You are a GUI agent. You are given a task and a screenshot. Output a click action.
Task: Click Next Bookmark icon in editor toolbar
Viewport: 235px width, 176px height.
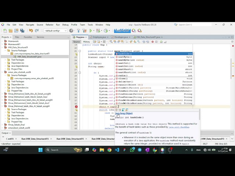coord(135,42)
